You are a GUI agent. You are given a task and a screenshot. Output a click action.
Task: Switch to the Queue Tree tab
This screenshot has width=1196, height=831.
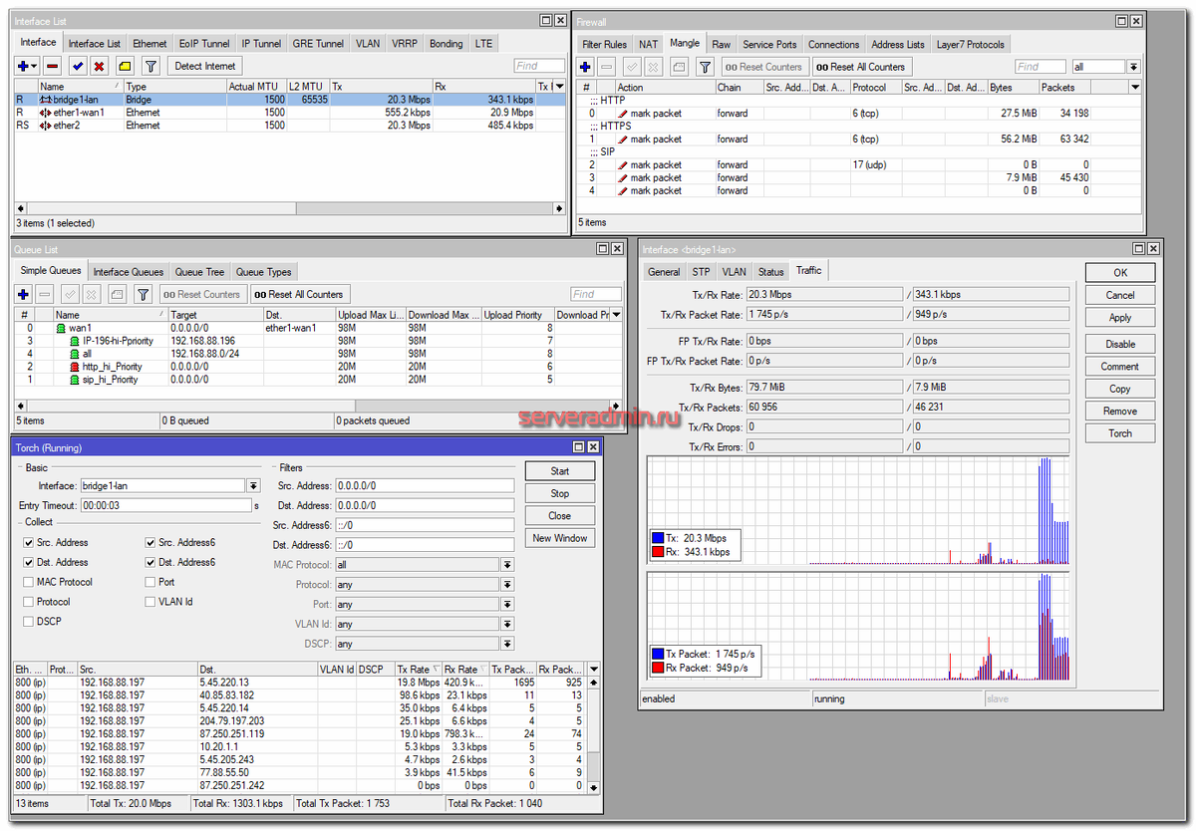pos(199,272)
